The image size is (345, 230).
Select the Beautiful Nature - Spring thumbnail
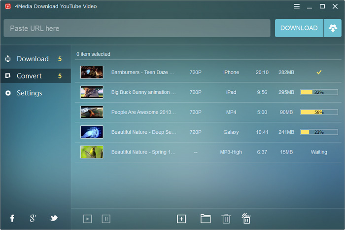coord(92,152)
